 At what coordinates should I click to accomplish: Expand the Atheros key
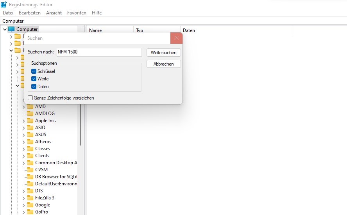click(23, 142)
